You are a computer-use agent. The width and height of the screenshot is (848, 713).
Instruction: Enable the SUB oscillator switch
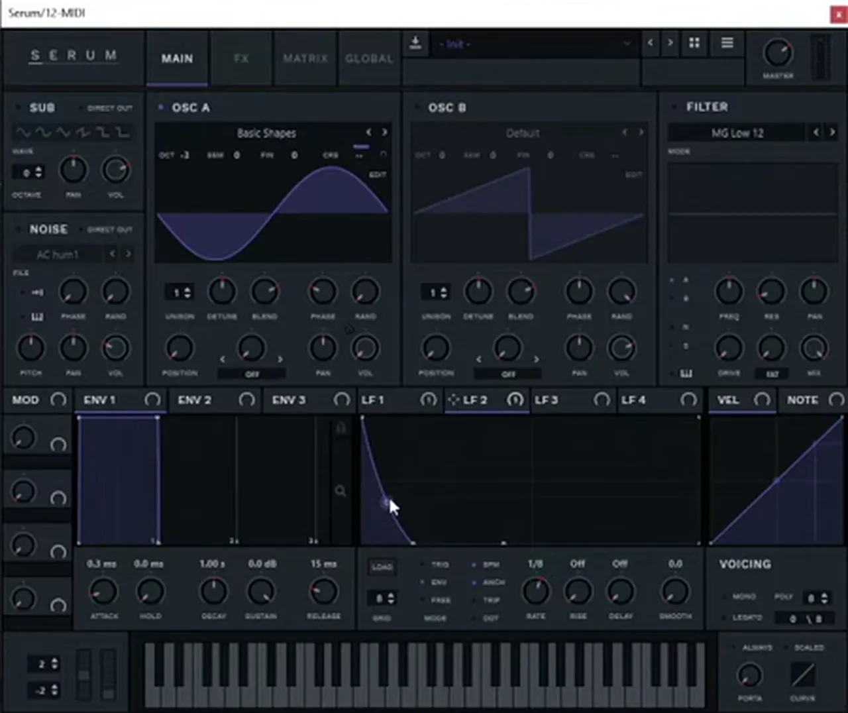click(18, 107)
